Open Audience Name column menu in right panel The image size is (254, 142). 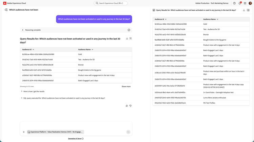coord(217,19)
